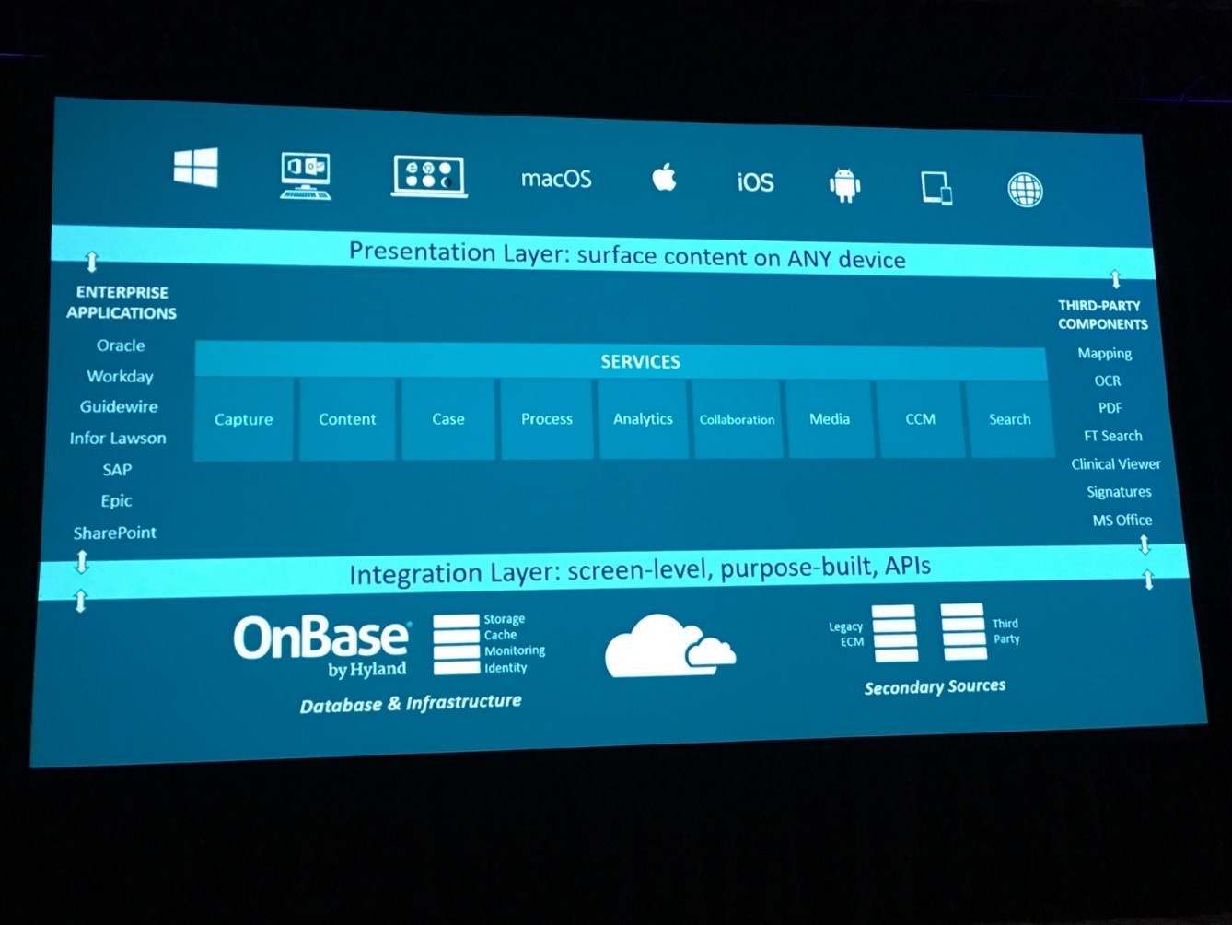
Task: Click the iOS label
Action: point(755,181)
